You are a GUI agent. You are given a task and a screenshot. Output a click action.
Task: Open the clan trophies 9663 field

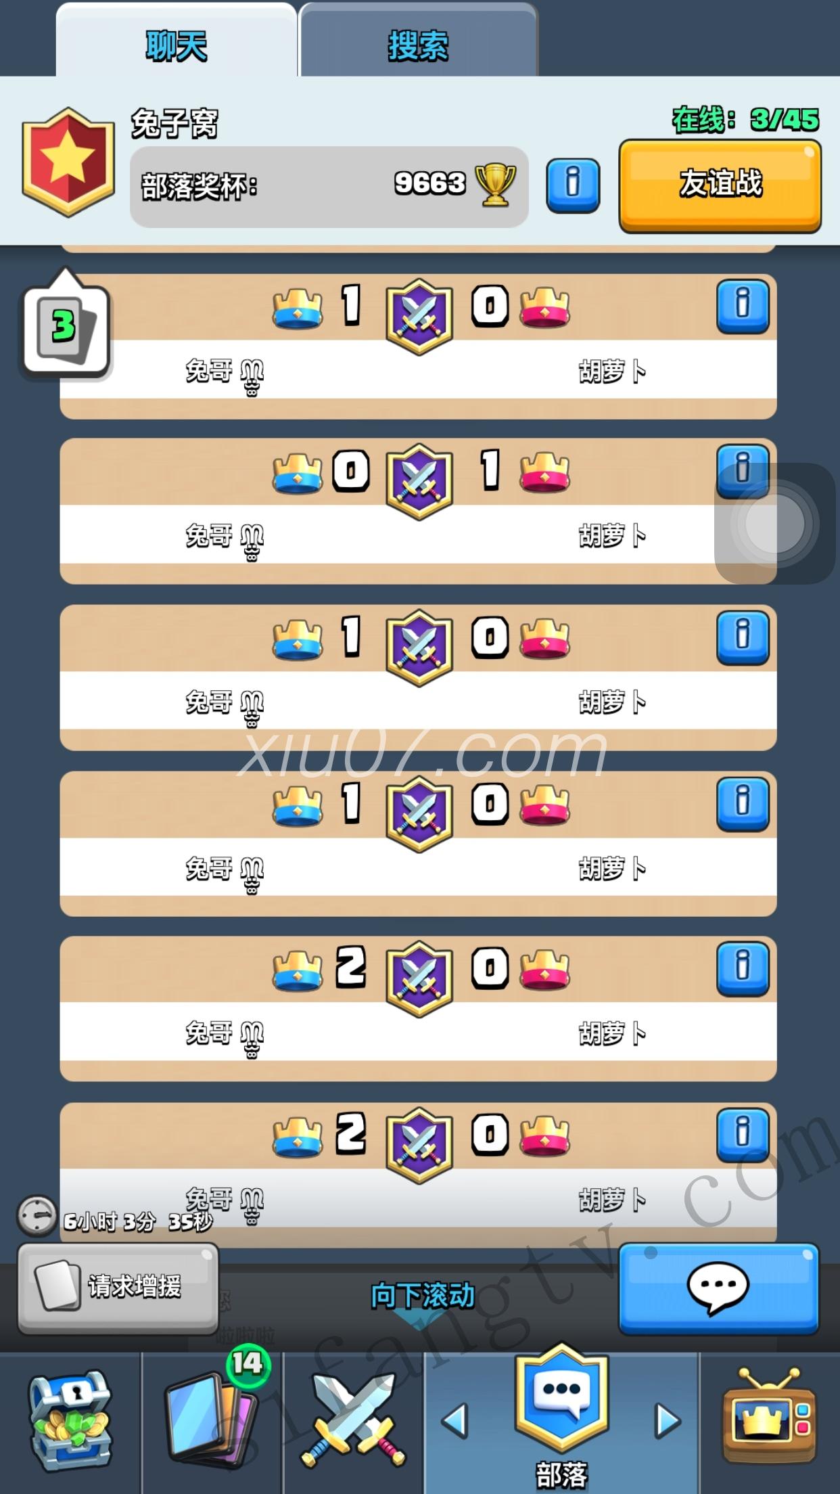(329, 186)
